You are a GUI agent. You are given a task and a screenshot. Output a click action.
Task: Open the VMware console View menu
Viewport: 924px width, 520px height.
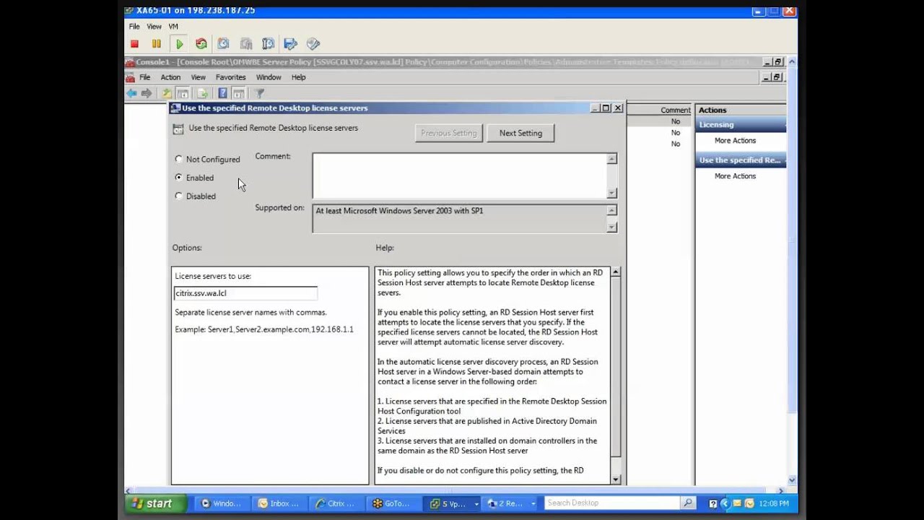[154, 27]
